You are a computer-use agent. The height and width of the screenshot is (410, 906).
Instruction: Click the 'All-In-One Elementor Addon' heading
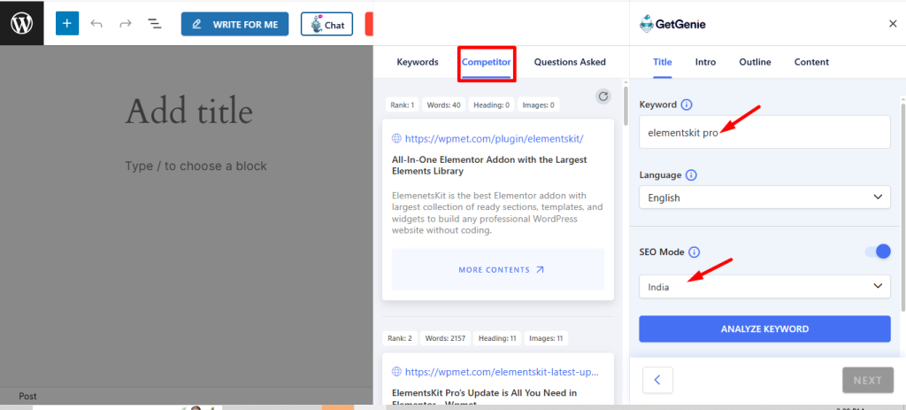(489, 166)
